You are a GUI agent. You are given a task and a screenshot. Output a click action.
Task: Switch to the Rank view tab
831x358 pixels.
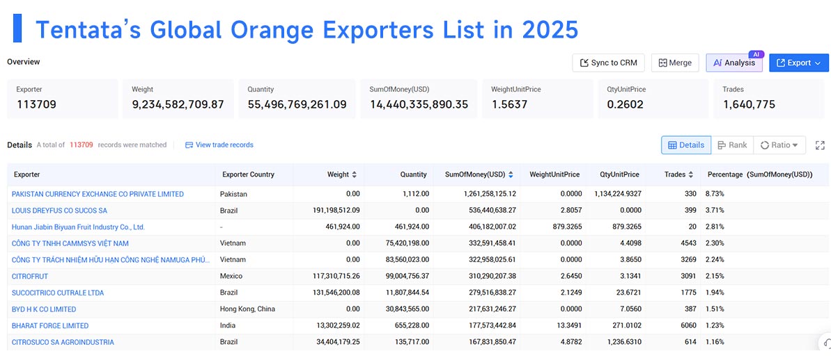tap(732, 145)
